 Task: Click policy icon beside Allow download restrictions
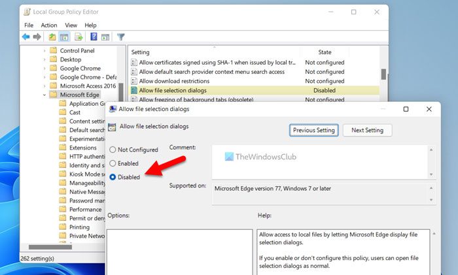point(134,81)
